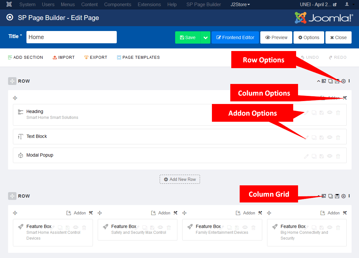Toggle visibility of the Heading addon

[330, 113]
